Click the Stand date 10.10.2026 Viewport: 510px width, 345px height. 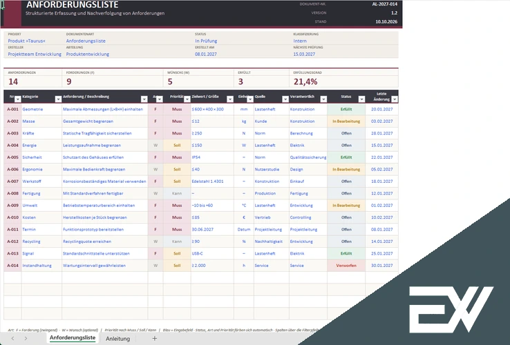(386, 22)
